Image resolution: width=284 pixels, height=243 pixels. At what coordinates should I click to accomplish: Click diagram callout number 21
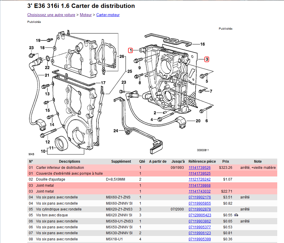(47, 75)
